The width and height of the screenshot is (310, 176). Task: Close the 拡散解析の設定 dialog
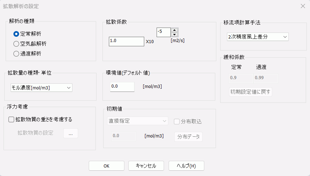303,6
